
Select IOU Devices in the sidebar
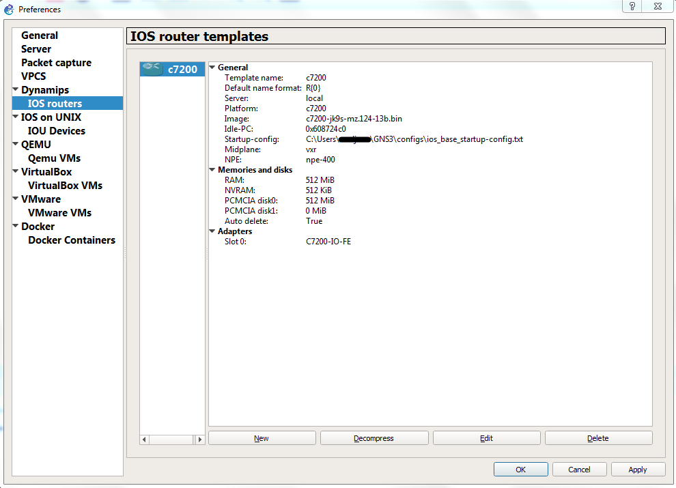pos(57,130)
